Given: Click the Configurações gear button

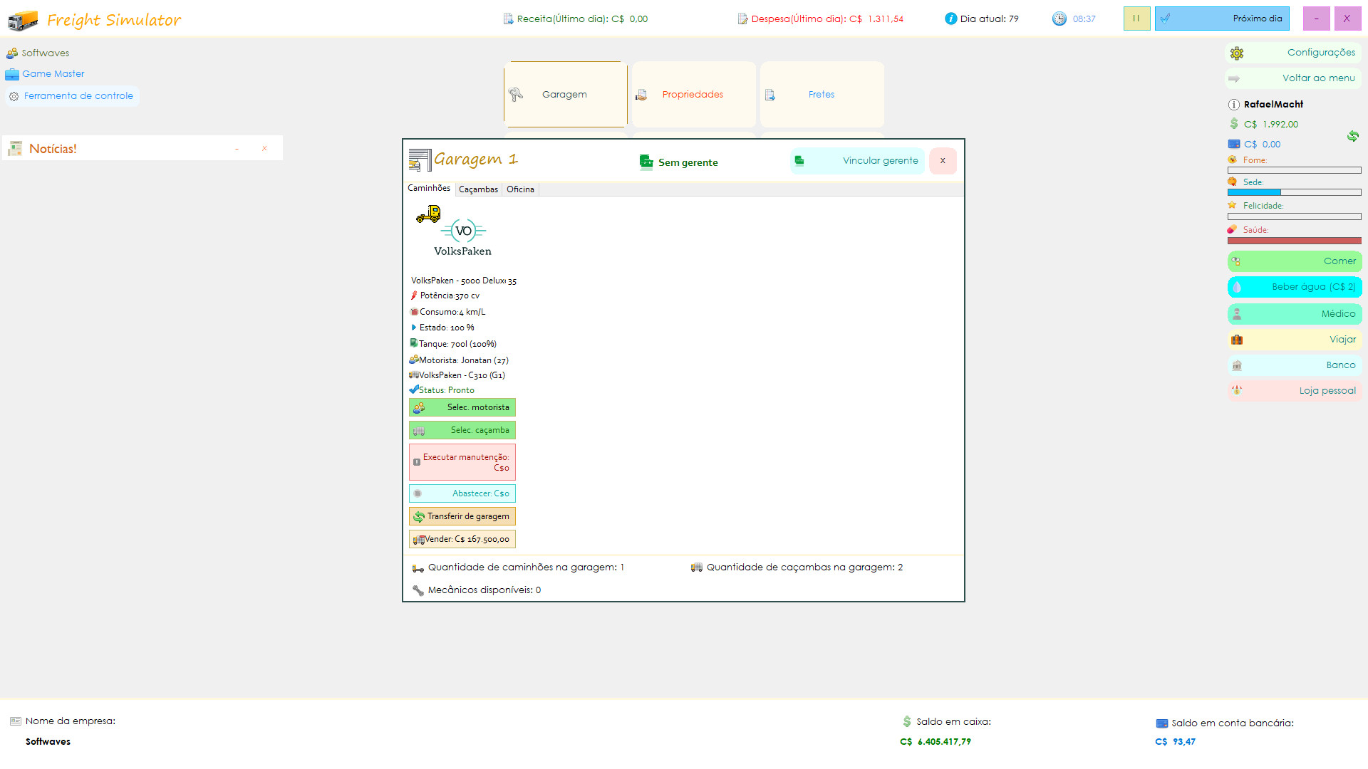Looking at the screenshot, I should (1294, 53).
